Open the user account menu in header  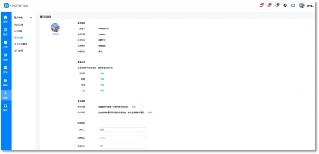click(306, 6)
